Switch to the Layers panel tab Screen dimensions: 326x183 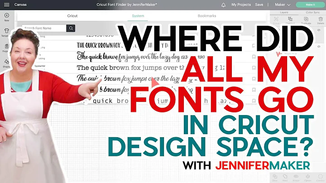(x=284, y=13)
